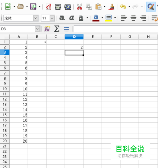Open the font color picker dropdown
158x168 pixels.
point(102,18)
